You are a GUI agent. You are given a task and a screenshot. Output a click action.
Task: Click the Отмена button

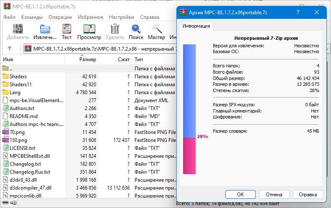coord(274,195)
